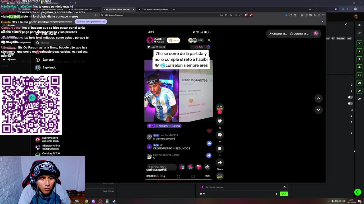Open the three-dot menu above the stream tags
This screenshot has width=364, height=204.
click(x=351, y=24)
